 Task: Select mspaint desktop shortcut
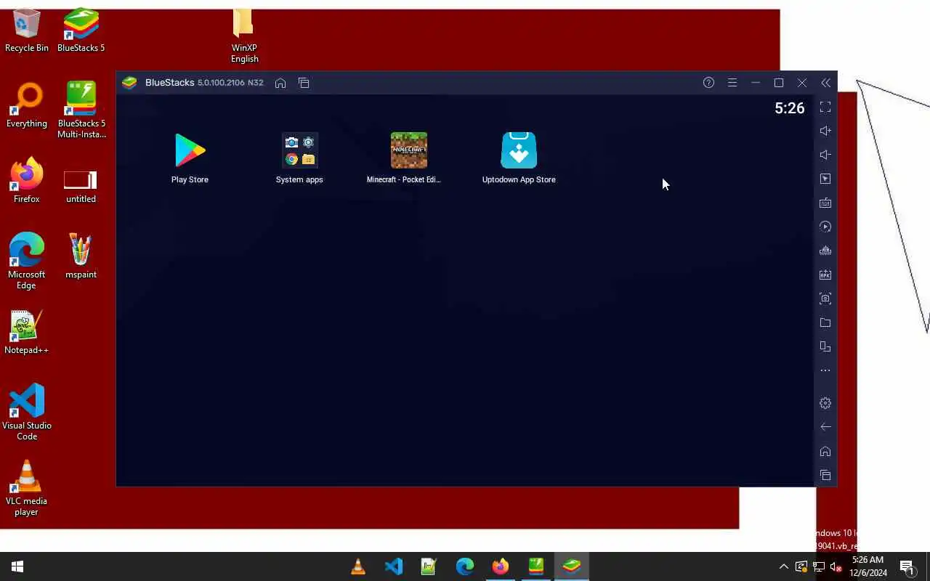point(81,256)
